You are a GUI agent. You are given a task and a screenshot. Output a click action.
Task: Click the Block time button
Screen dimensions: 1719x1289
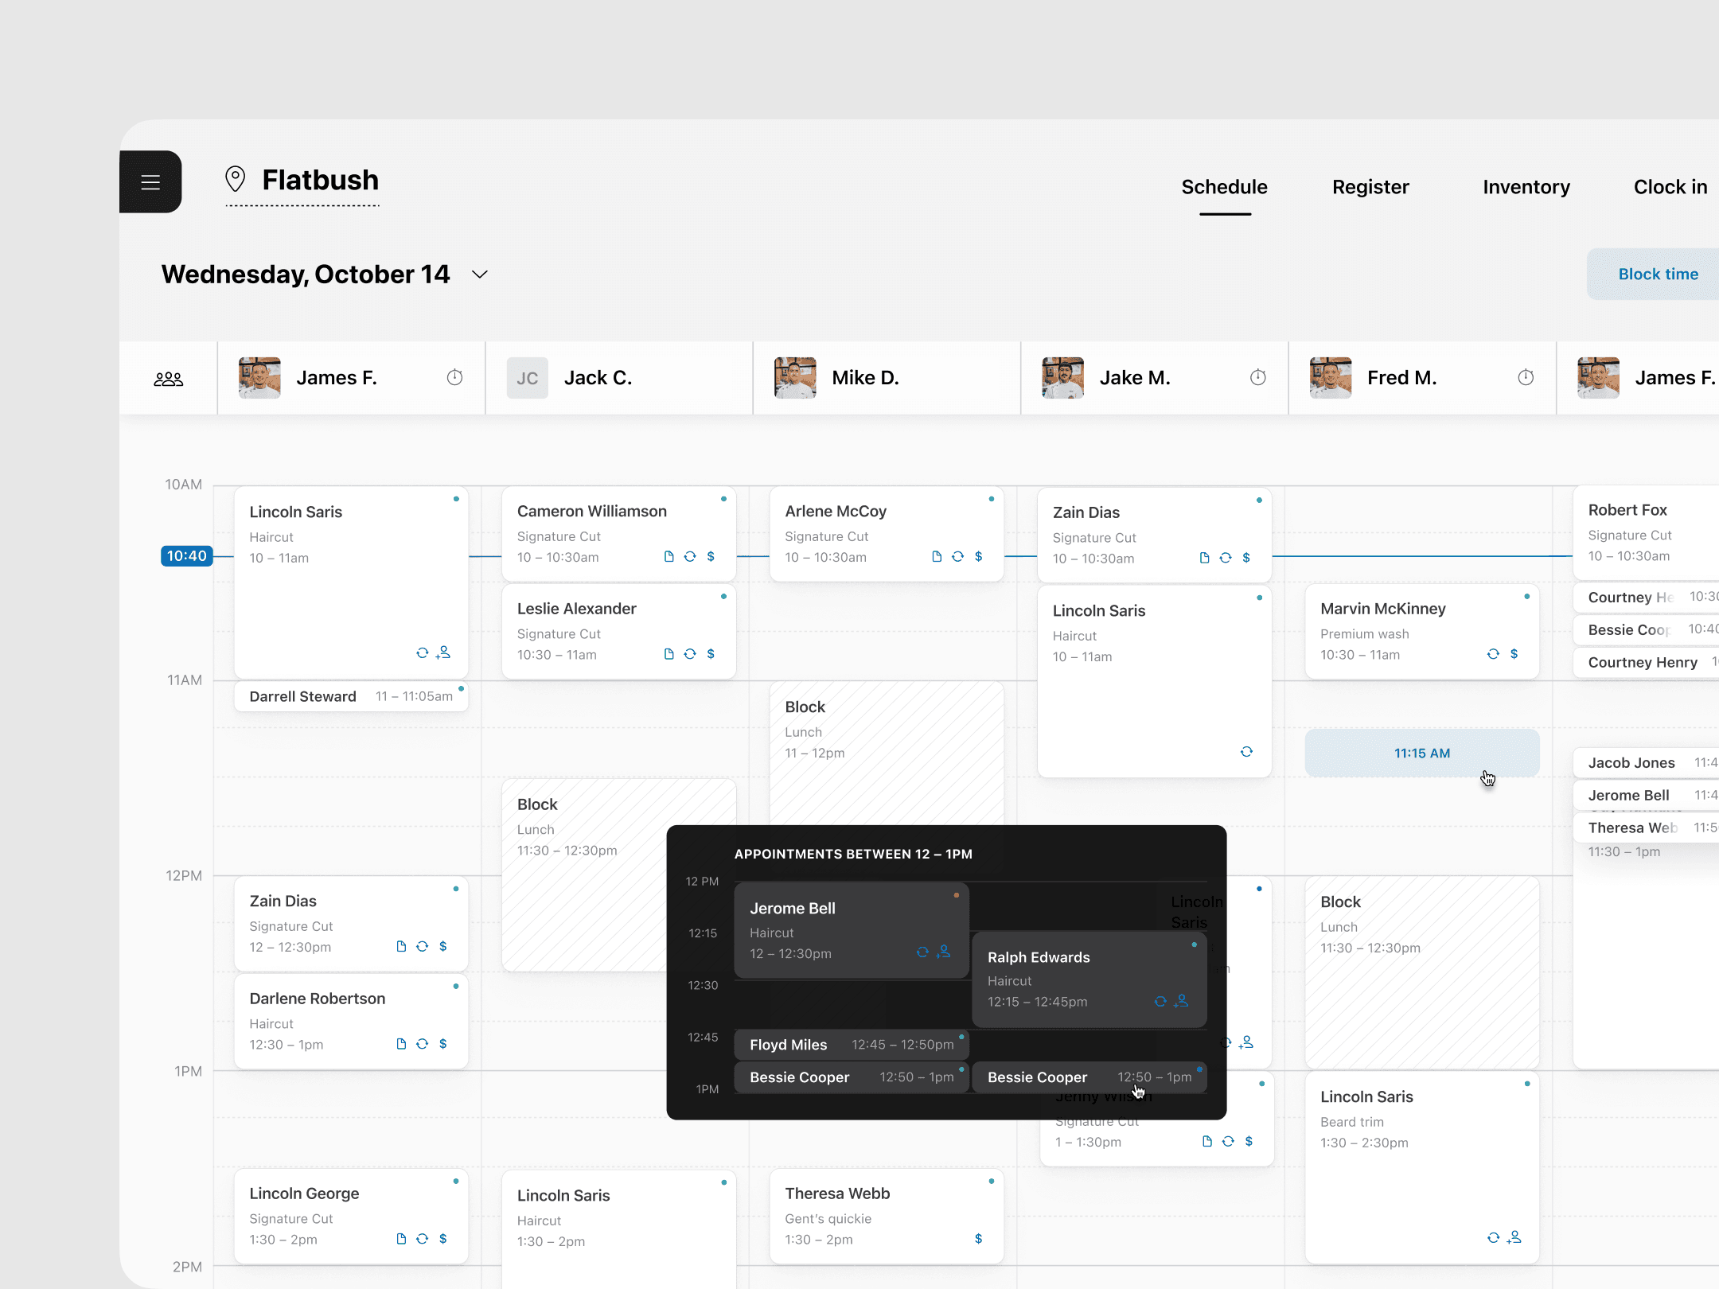[1658, 275]
